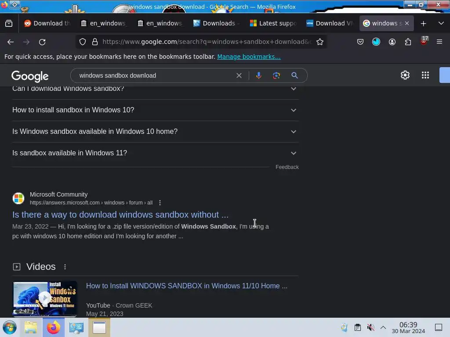Click the blue circular extension icon
The image size is (450, 337).
pos(376,42)
